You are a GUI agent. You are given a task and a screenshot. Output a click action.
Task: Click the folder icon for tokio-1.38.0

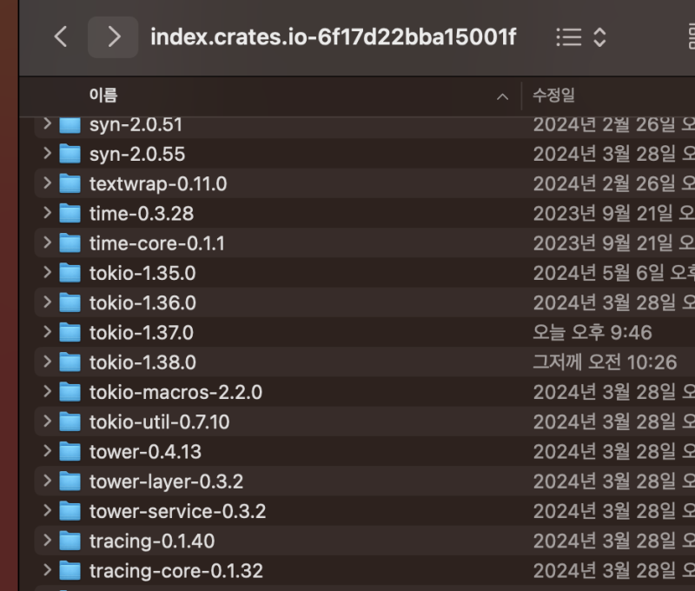tap(69, 362)
